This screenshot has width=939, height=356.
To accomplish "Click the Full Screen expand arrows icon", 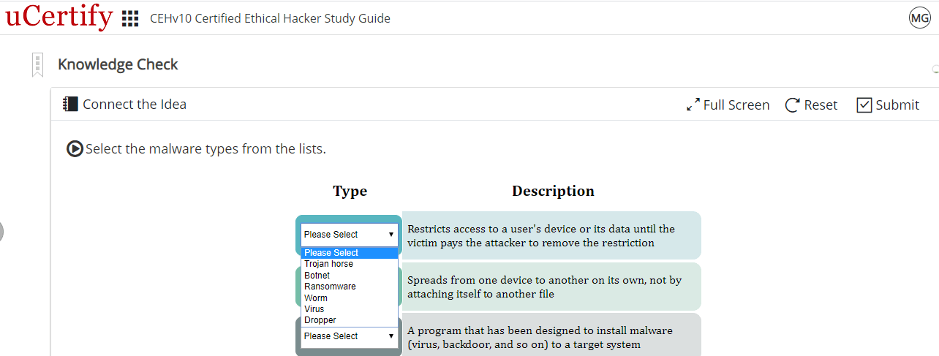I will coord(693,105).
